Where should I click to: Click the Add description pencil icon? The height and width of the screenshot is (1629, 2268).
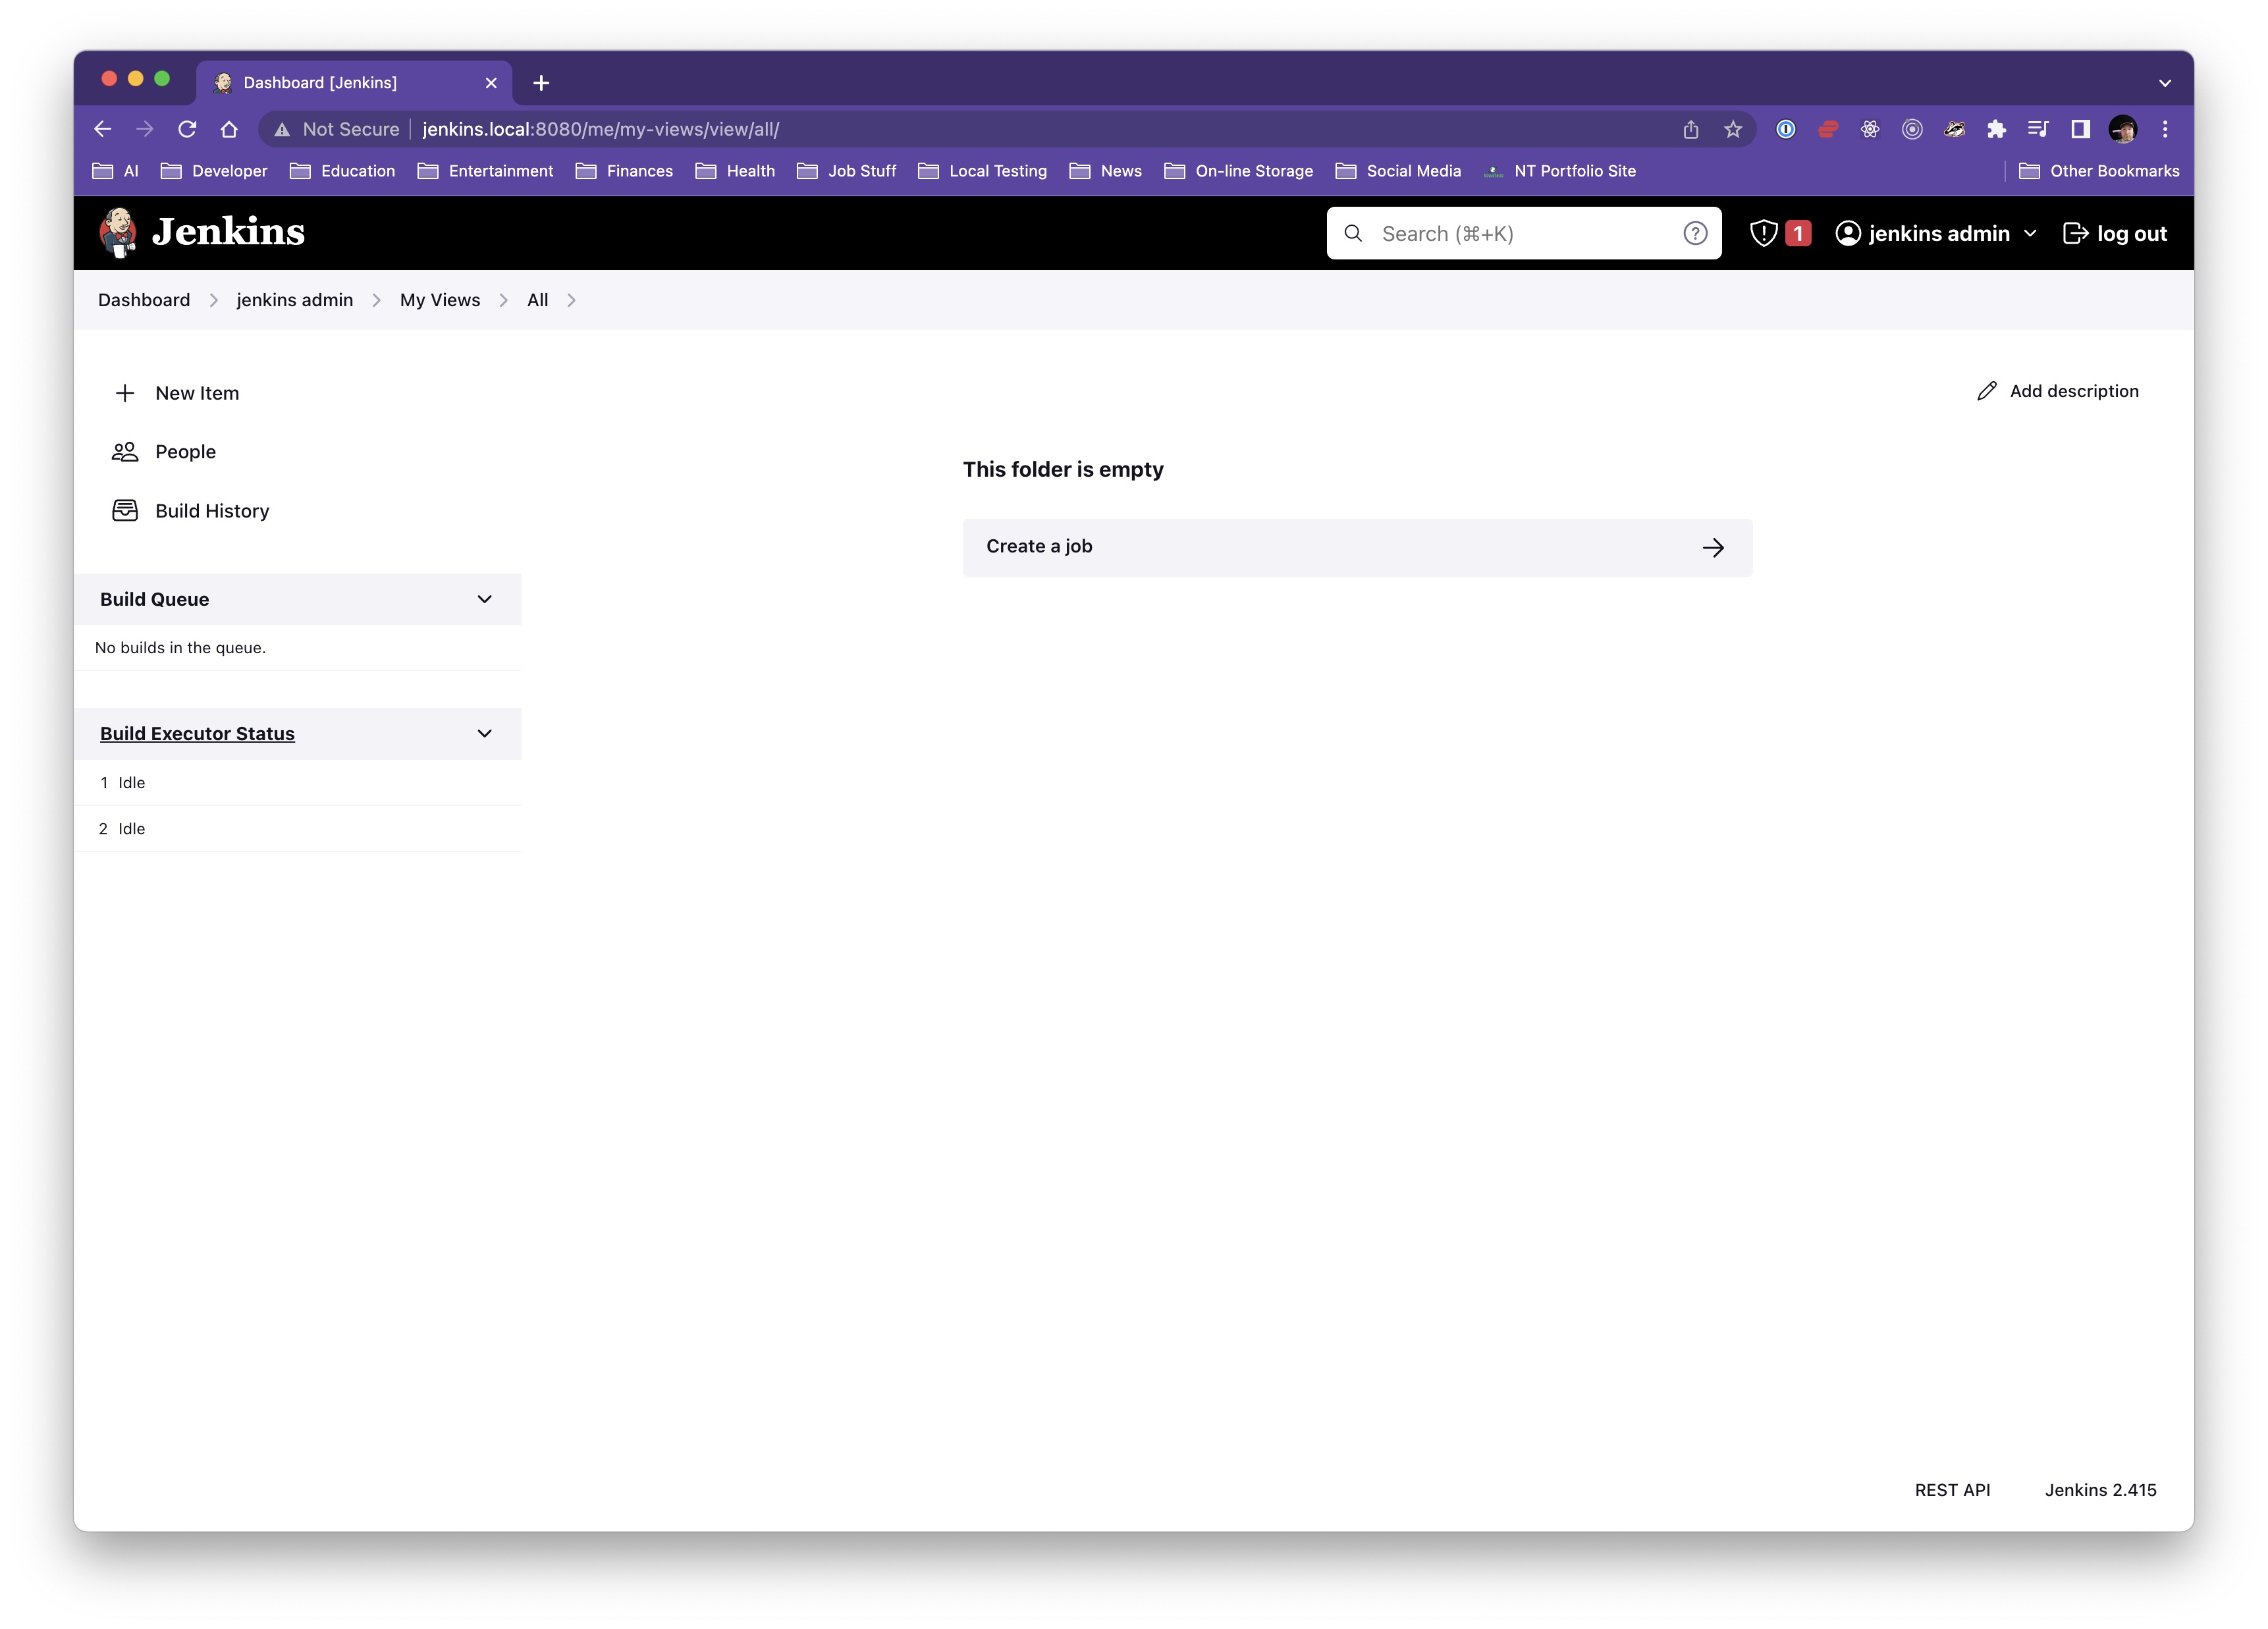click(x=1986, y=391)
